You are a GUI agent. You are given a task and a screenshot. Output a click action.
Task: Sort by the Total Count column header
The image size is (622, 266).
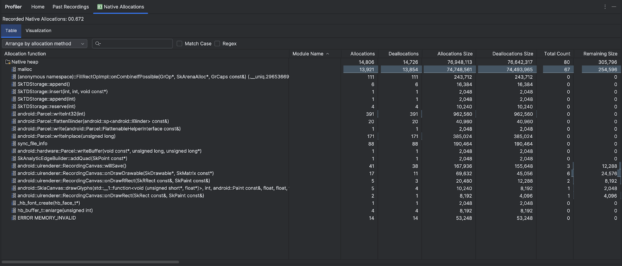[557, 54]
